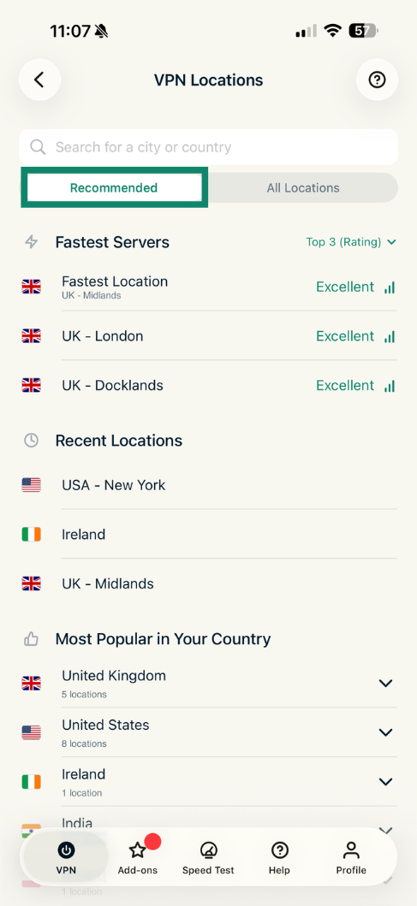417x906 pixels.
Task: Switch to All Locations segment
Action: coord(303,187)
